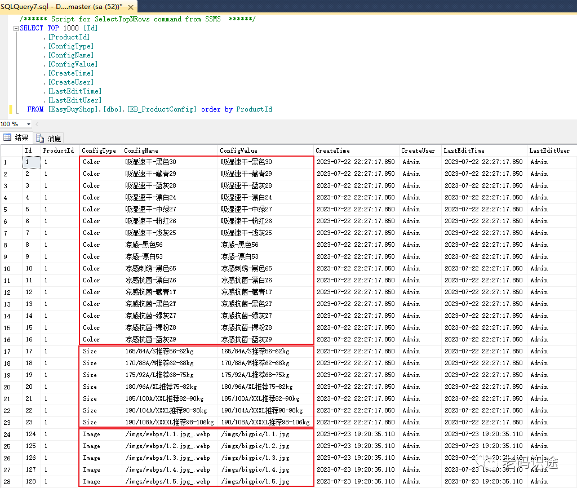This screenshot has height=488, width=577.
Task: Select row header number 1
Action: point(11,162)
